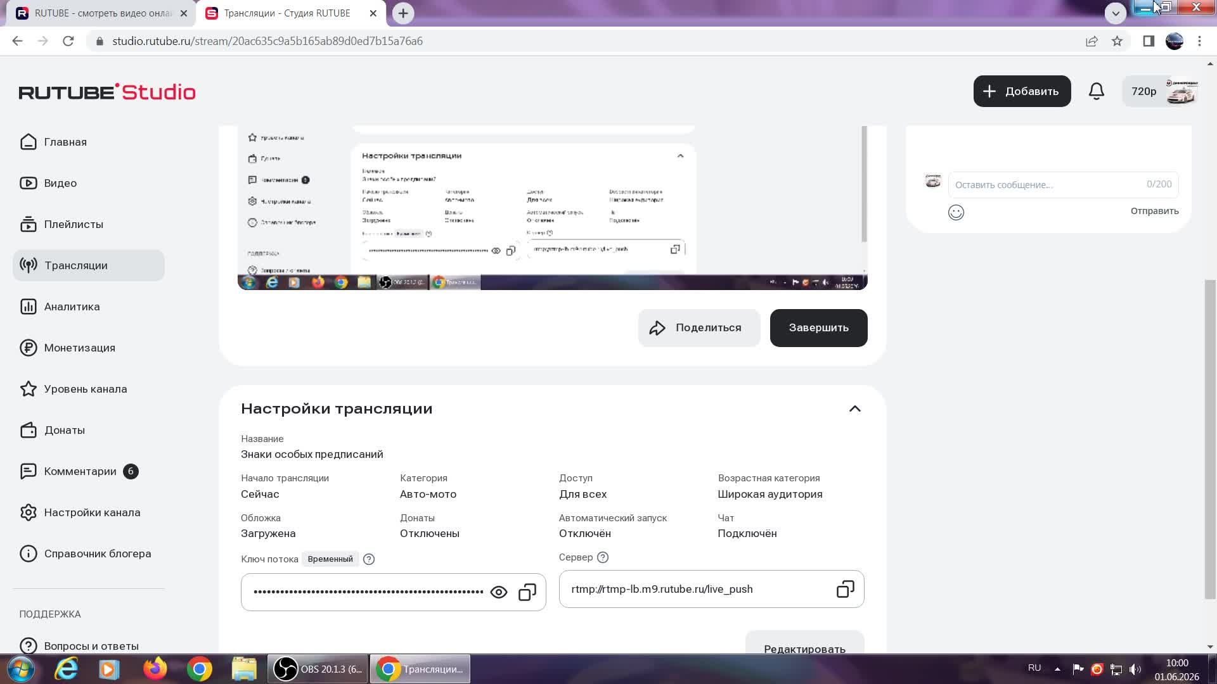Close the Трансляции - Студия RUTUBE tab
This screenshot has width=1217, height=684.
[373, 13]
